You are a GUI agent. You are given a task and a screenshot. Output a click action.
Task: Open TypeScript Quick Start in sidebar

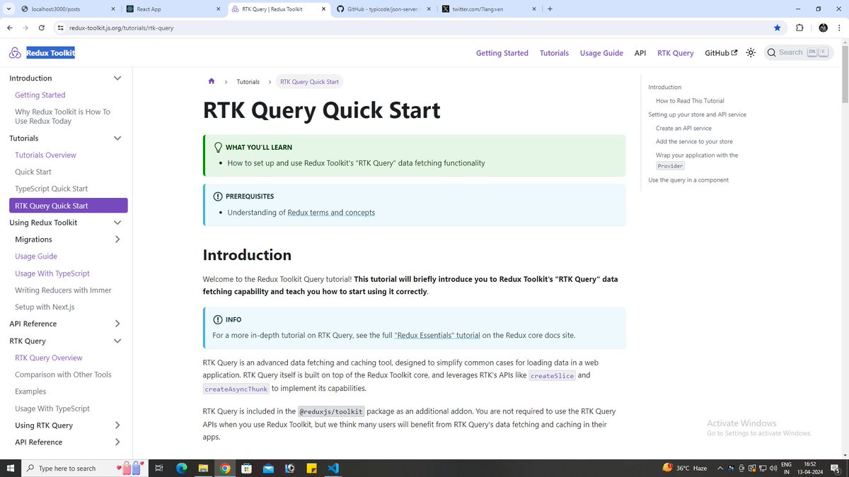(x=52, y=189)
